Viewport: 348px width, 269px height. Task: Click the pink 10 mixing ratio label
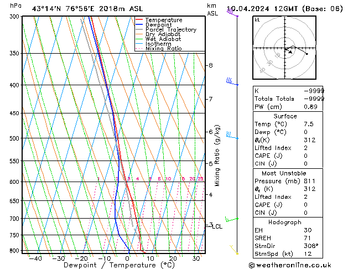pos(168,179)
